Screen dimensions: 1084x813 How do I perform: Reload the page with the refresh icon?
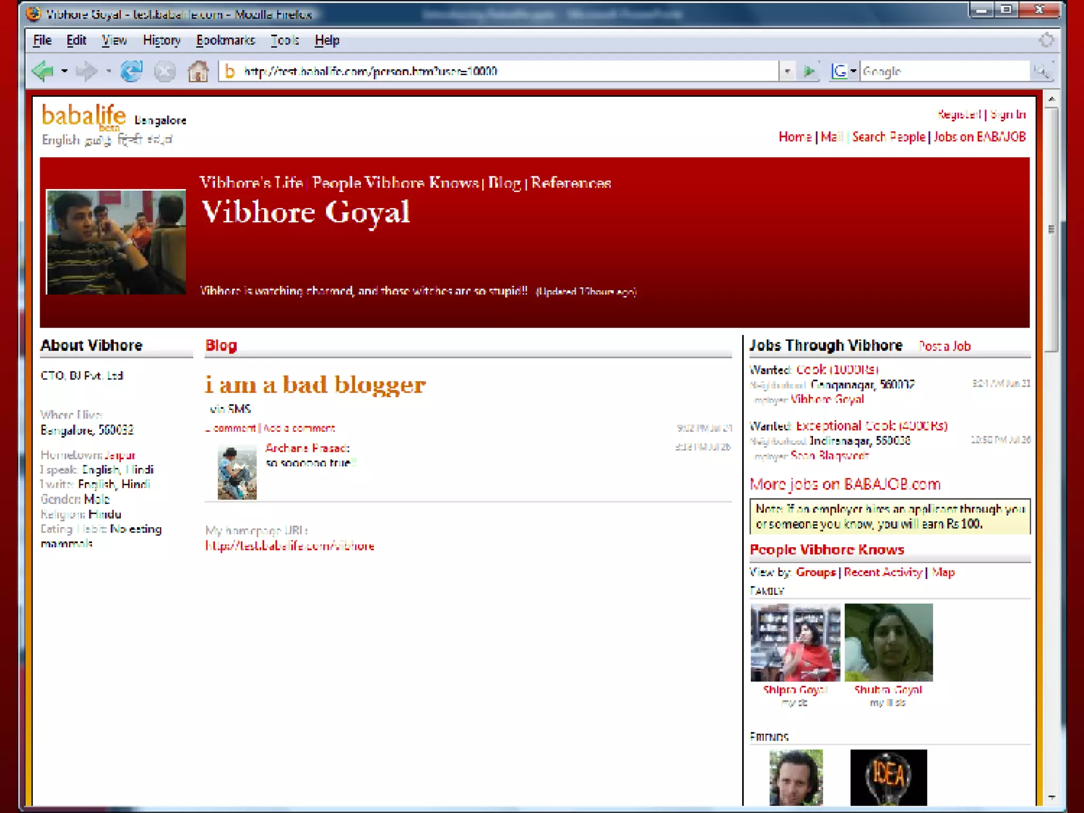131,71
